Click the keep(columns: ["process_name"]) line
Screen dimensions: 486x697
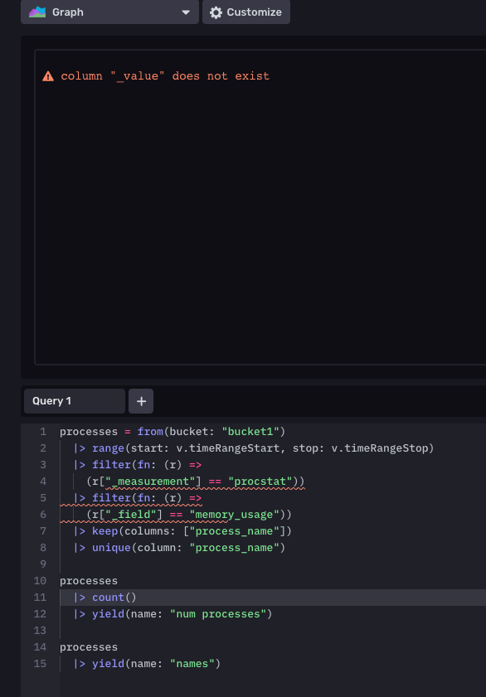[182, 531]
